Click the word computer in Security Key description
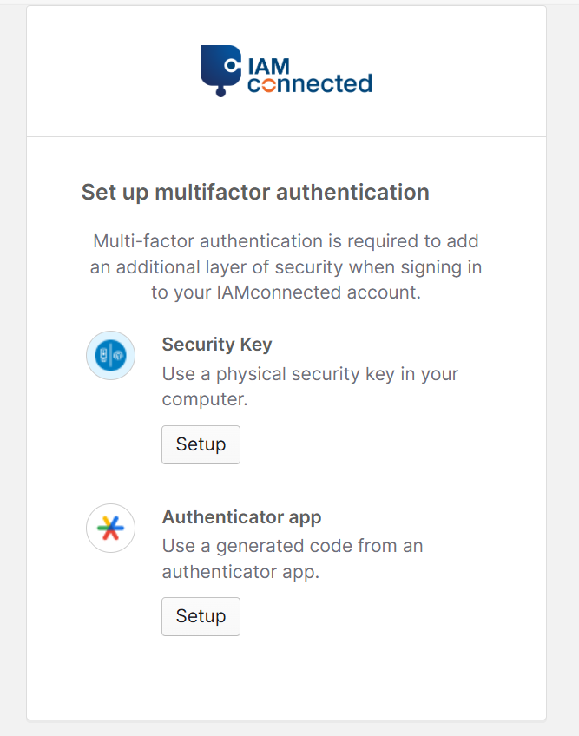 [203, 399]
